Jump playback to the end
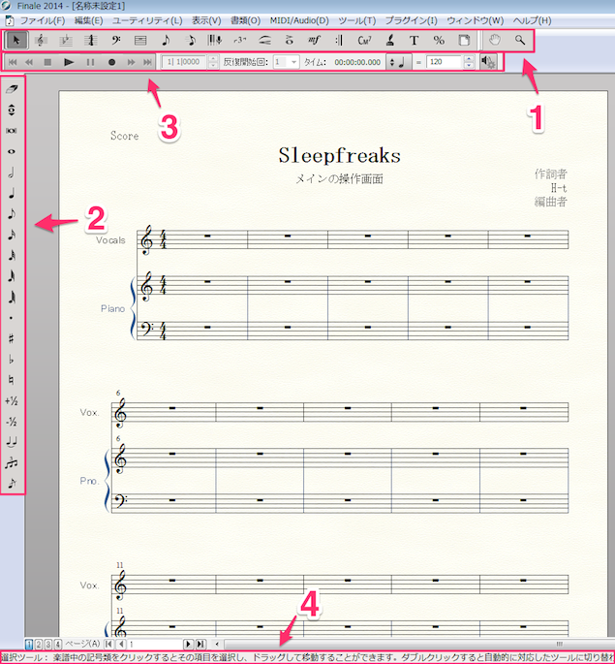615x664 pixels. click(147, 62)
